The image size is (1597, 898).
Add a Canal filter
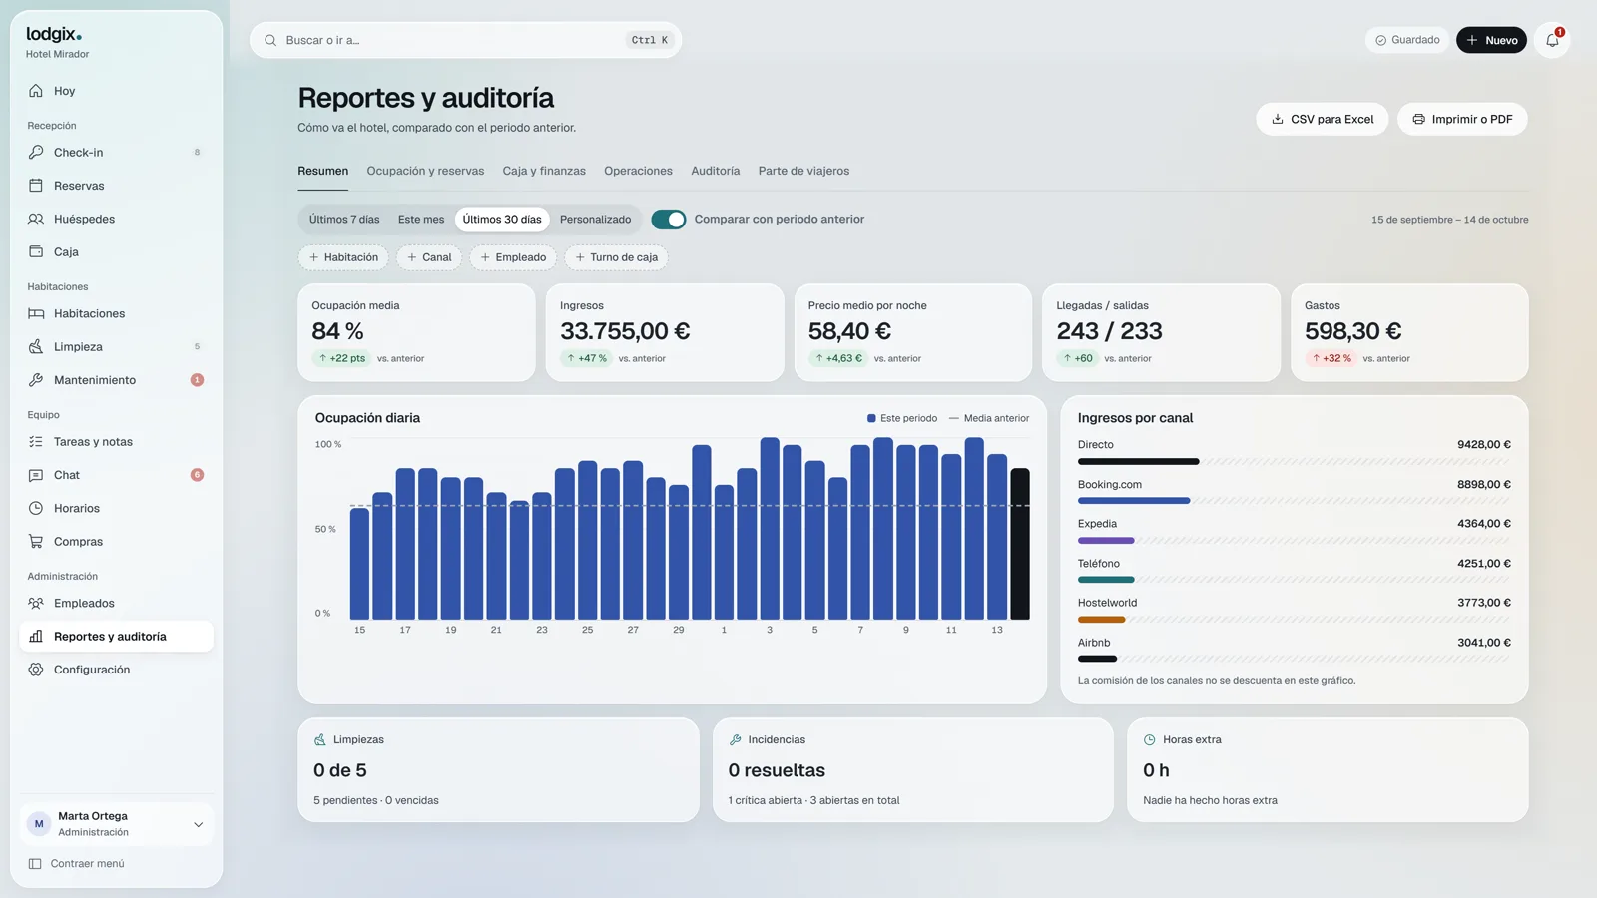[x=429, y=257]
